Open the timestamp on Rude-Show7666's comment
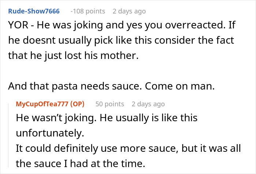This screenshot has width=256, height=174. 129,11
